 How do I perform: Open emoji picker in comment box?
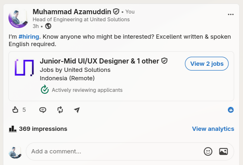coord(208,151)
